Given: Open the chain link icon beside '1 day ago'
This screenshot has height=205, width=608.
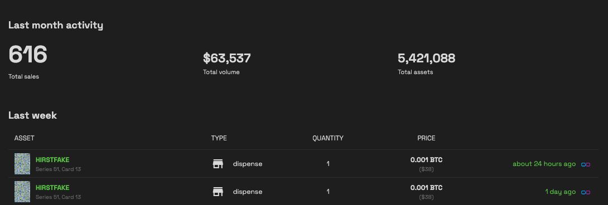Looking at the screenshot, I should click(x=586, y=192).
